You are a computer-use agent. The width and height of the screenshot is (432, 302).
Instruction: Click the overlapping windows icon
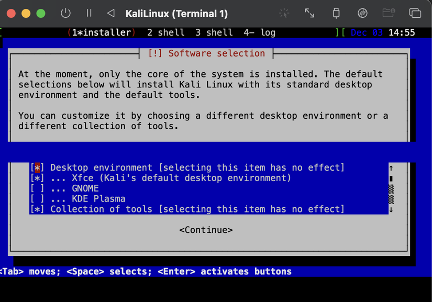tap(415, 13)
